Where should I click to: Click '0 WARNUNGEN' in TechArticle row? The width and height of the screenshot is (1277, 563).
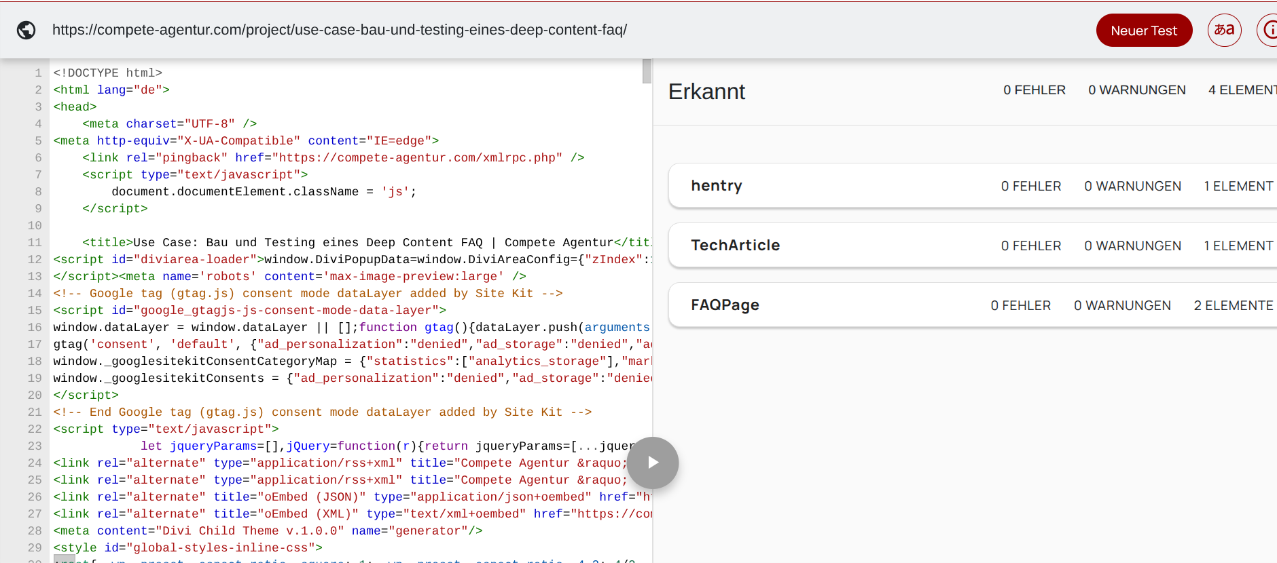click(x=1133, y=246)
